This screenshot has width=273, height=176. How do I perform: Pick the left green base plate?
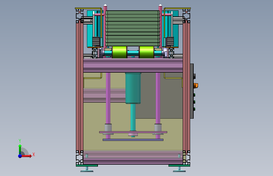(x=87, y=165)
